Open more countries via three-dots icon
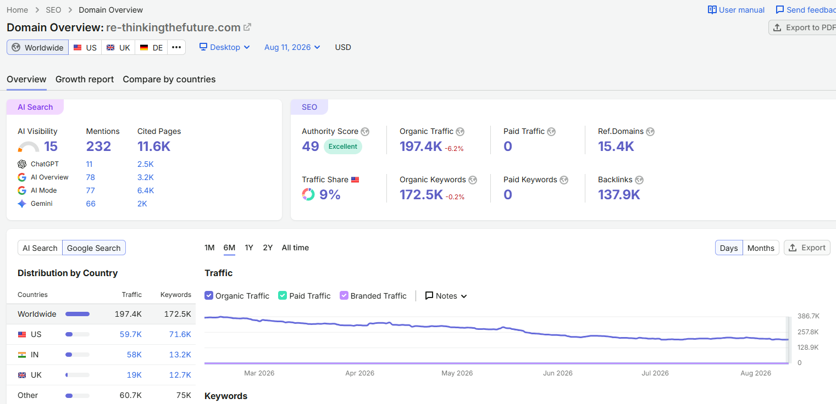 tap(176, 47)
